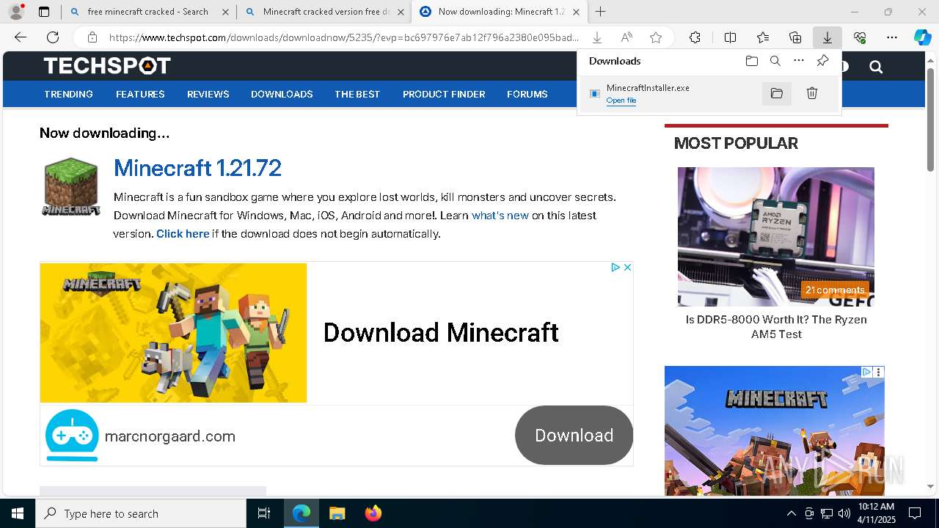The height and width of the screenshot is (528, 939).
Task: Click the Ryzen article thumbnail
Action: pos(776,236)
